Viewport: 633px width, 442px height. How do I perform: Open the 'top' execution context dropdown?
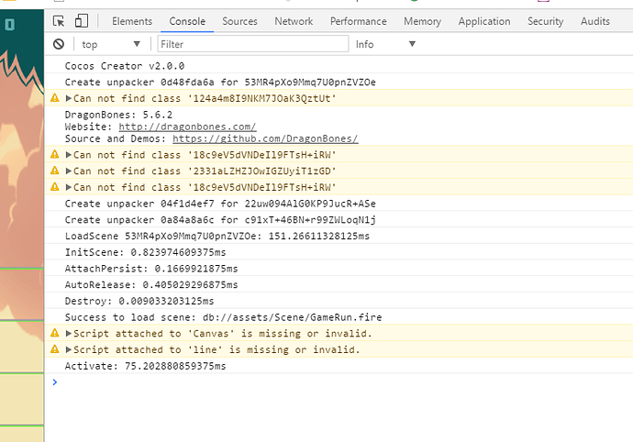tap(112, 44)
